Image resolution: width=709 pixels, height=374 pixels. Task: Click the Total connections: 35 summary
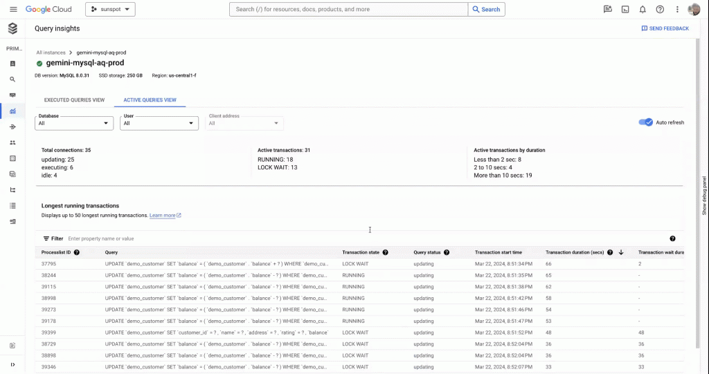(66, 150)
